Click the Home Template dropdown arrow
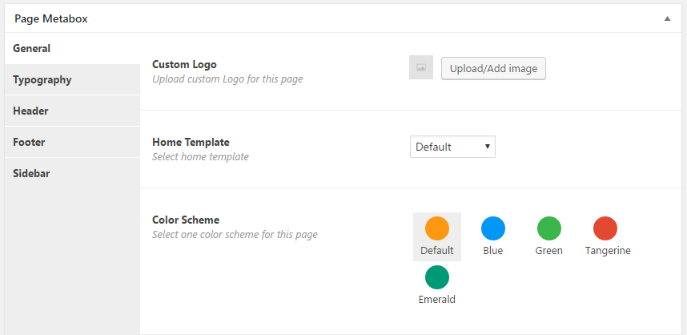Viewport: 687px width, 335px height. pyautogui.click(x=487, y=147)
